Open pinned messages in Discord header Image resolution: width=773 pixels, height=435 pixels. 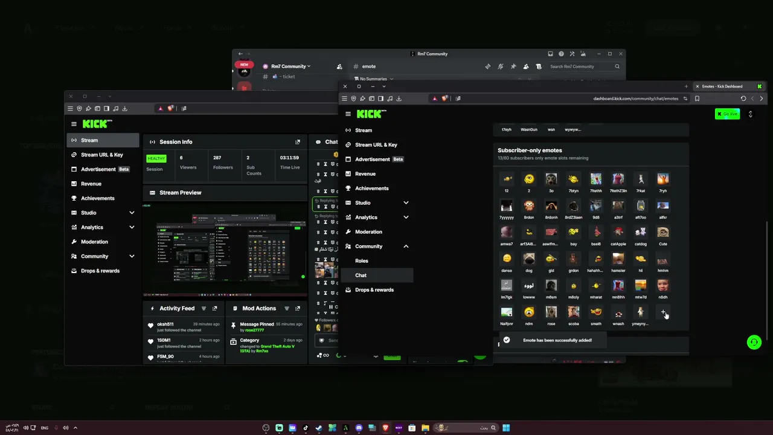[x=513, y=66]
